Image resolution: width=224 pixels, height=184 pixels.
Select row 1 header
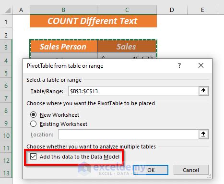[x=6, y=22]
